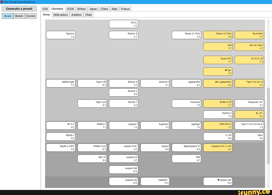The width and height of the screenshot is (272, 195).
Task: Open the Fleet tab
Action: 88,15
